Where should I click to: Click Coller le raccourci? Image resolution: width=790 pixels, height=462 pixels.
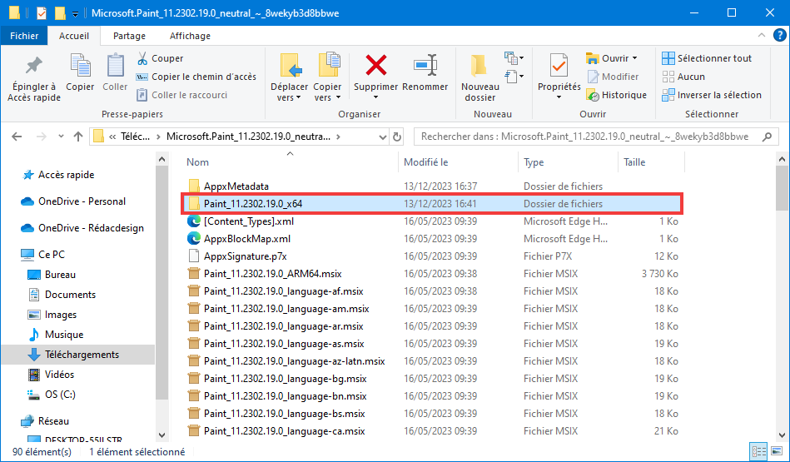(x=181, y=95)
